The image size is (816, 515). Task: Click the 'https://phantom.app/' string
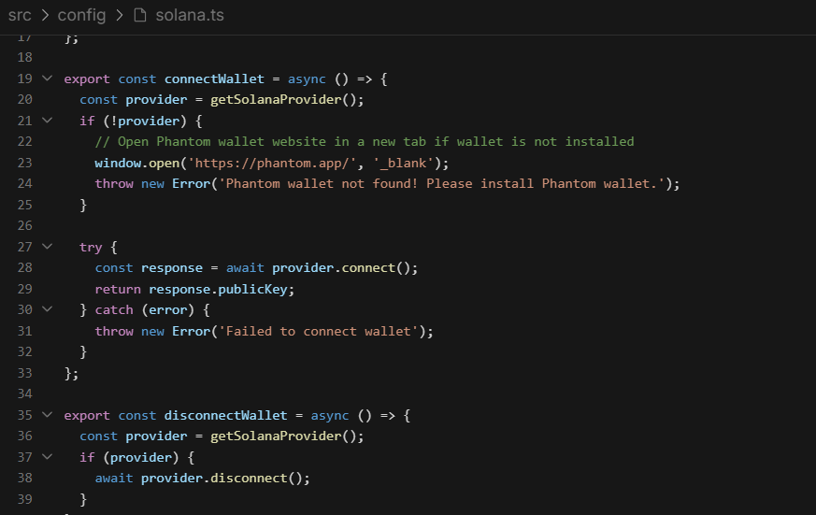coord(272,164)
